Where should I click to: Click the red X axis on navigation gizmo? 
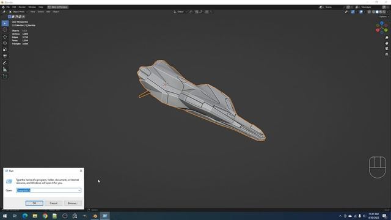(378, 30)
